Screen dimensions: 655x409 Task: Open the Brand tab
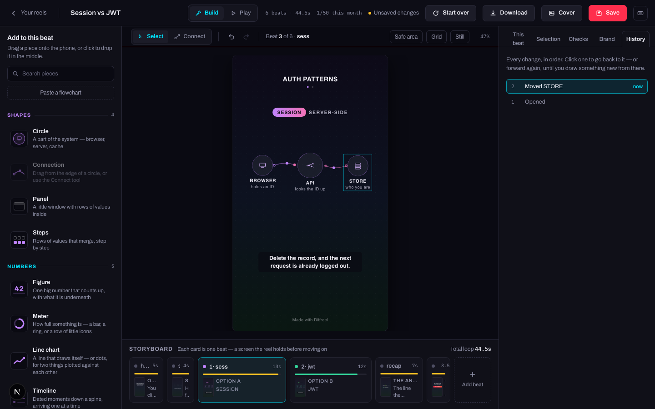tap(607, 39)
